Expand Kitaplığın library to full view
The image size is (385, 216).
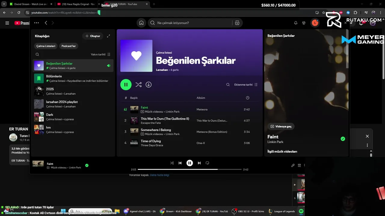pyautogui.click(x=109, y=36)
